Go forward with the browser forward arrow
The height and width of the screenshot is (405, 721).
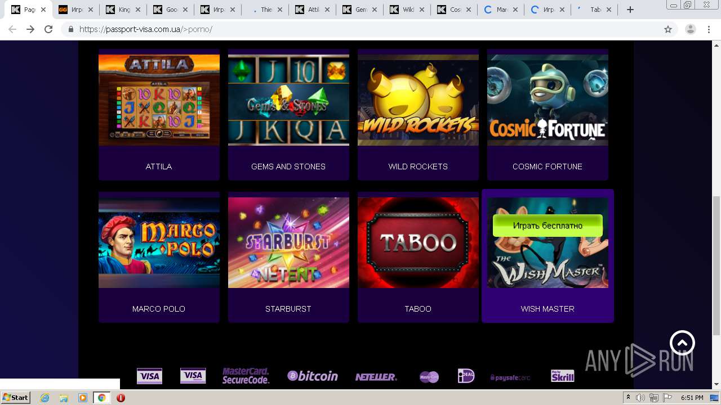30,29
